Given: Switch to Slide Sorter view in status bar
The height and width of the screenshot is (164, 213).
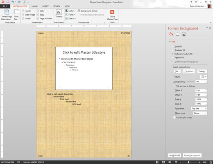Looking at the screenshot, I should tap(163, 162).
